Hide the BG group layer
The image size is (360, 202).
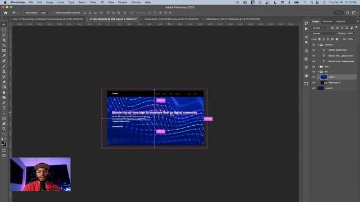click(x=314, y=72)
